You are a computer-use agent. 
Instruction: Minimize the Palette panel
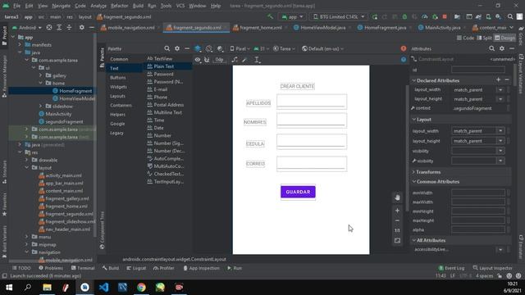[x=187, y=49]
